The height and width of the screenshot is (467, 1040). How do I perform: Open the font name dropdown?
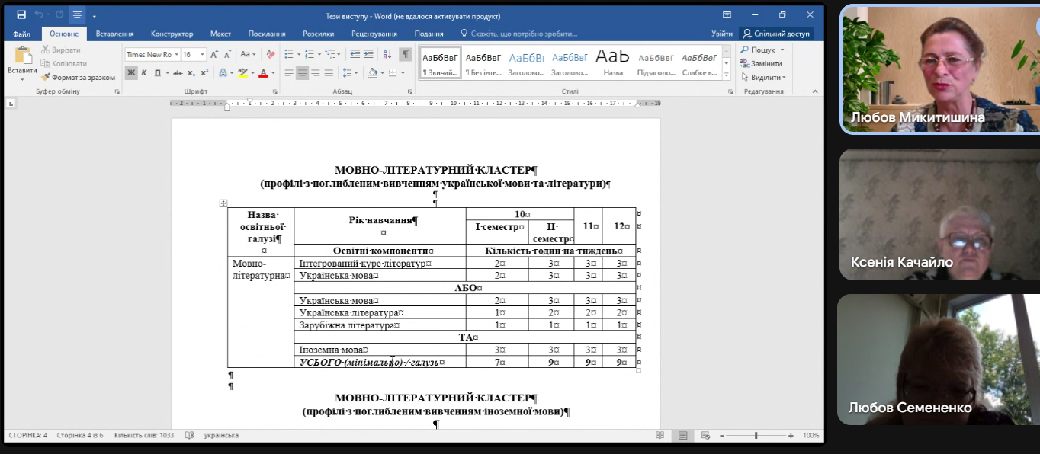[x=177, y=55]
